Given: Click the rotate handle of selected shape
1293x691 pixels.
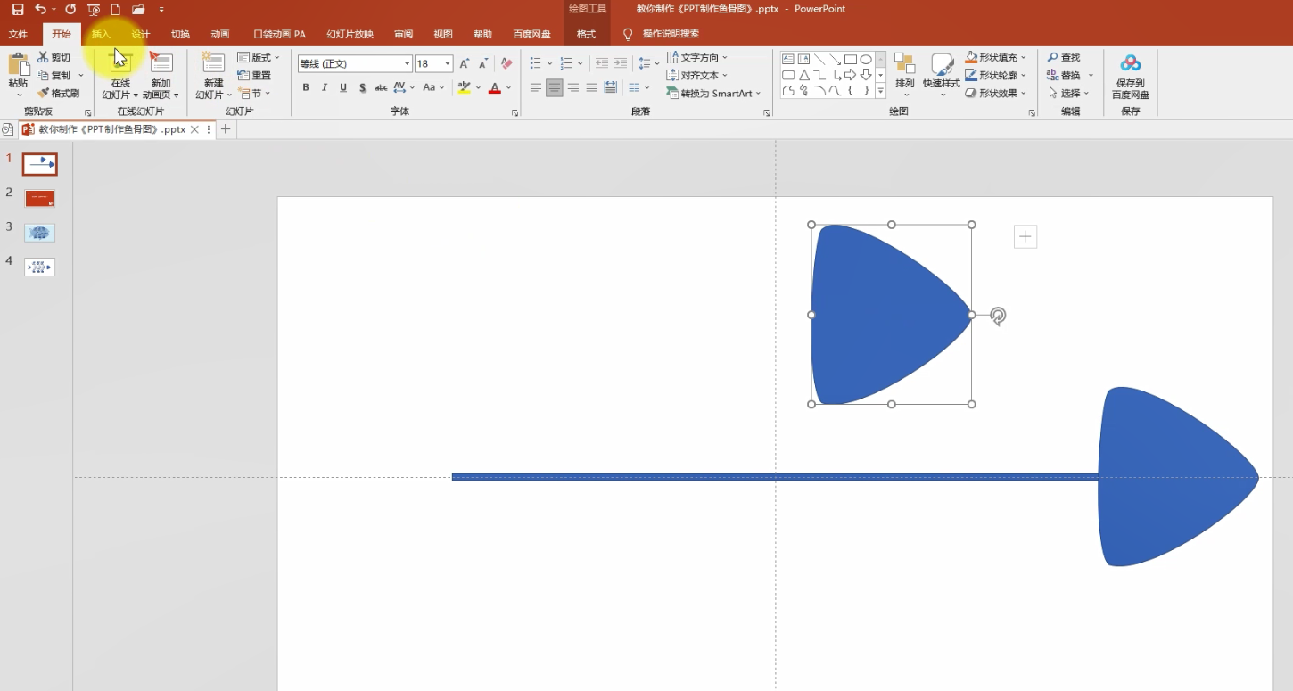Looking at the screenshot, I should [999, 316].
